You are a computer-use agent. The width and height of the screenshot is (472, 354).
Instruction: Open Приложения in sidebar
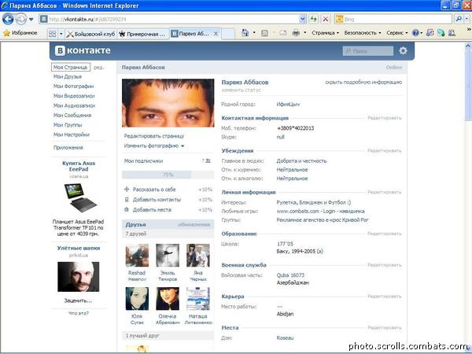point(68,148)
